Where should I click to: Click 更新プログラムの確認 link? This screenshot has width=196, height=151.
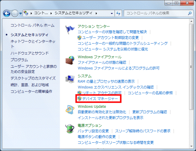[x=150, y=112]
